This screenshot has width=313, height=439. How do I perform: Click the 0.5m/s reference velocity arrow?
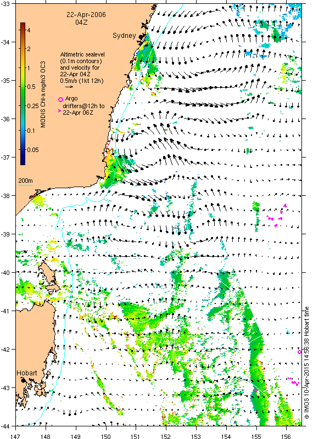69,87
